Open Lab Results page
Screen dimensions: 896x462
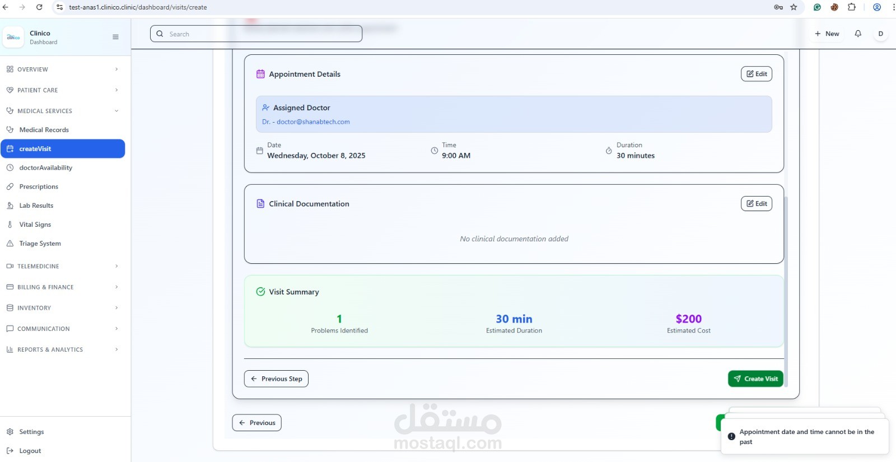click(63, 206)
